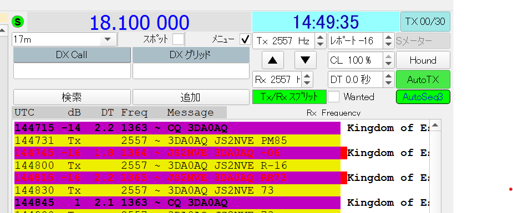Toggle the メニュー checkbox

(245, 39)
